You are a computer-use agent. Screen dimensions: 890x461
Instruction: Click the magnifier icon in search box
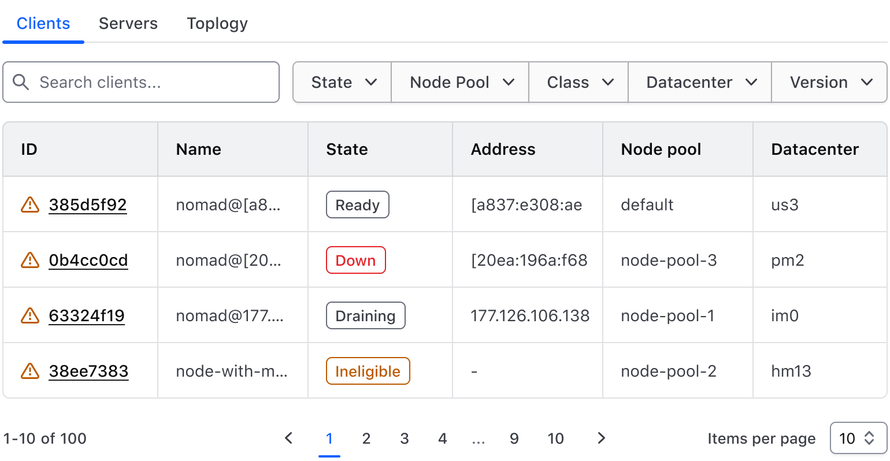21,82
